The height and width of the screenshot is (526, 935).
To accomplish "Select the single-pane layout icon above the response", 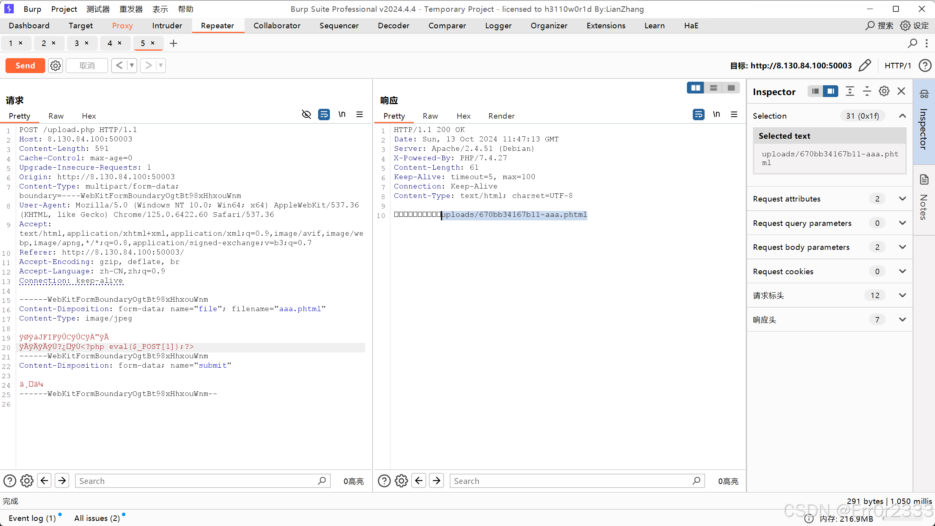I will click(731, 87).
